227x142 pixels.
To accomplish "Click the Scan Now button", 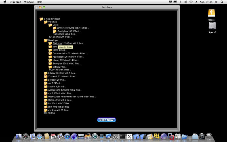I will coord(106,120).
